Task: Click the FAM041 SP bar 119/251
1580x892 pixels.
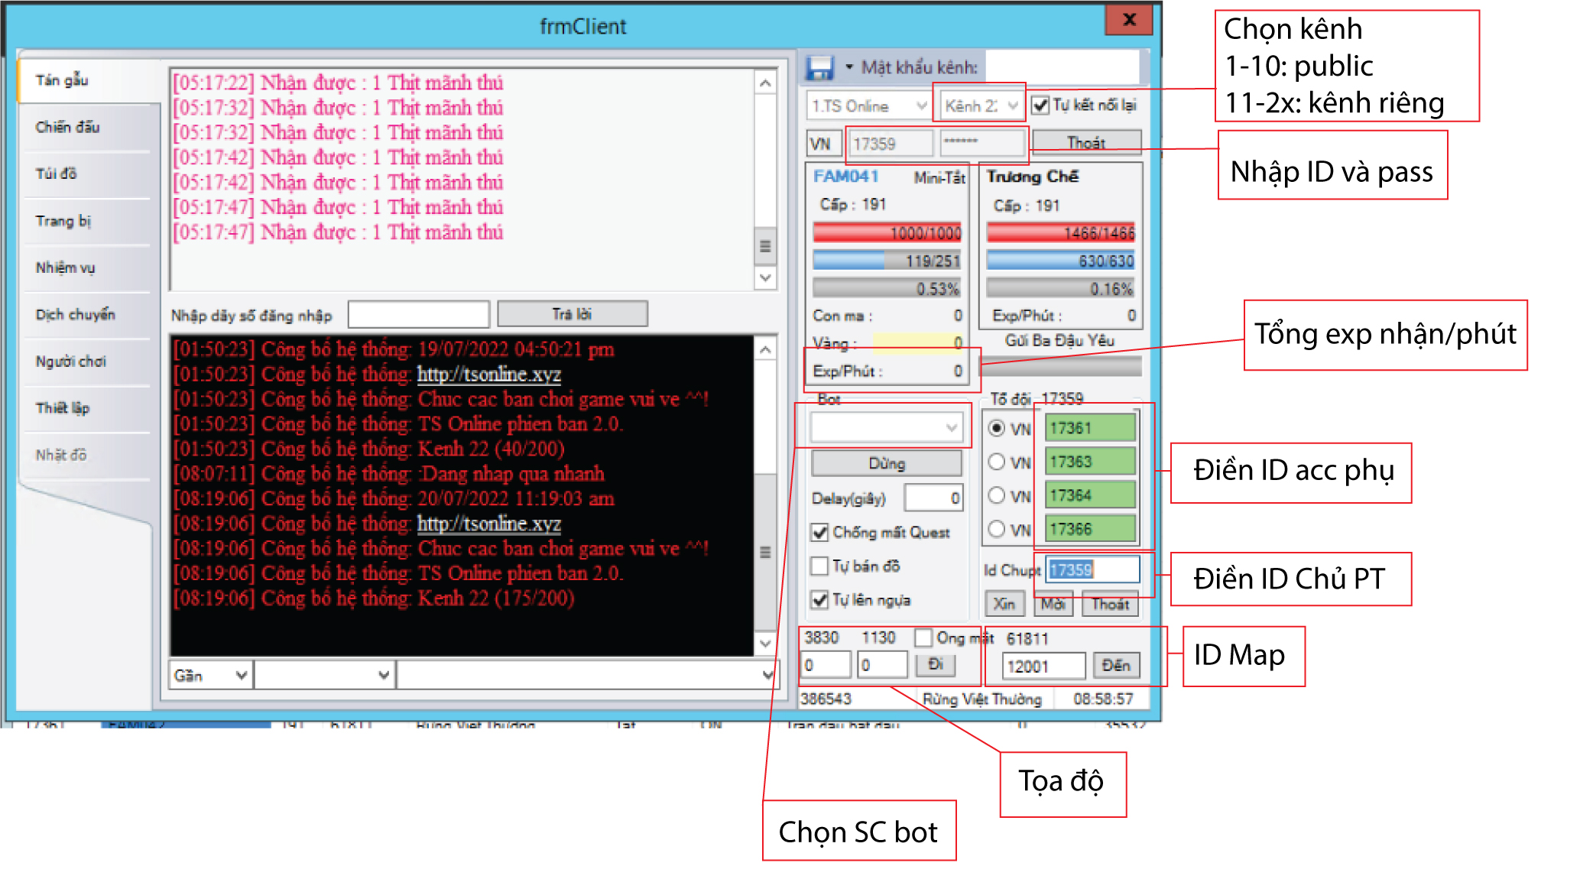Action: point(887,261)
